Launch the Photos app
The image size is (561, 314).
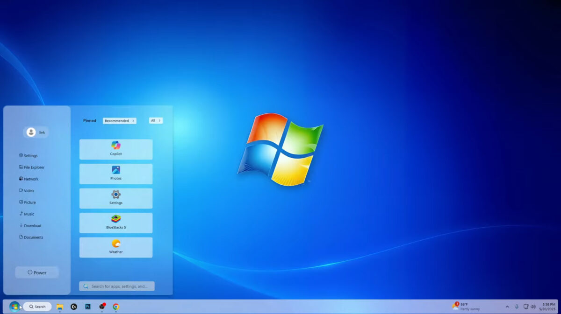point(115,174)
